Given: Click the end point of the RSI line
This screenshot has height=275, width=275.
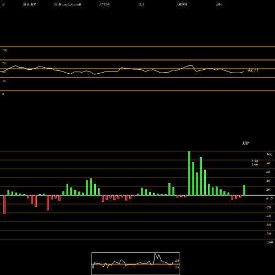Looking at the screenshot, I should [244, 72].
